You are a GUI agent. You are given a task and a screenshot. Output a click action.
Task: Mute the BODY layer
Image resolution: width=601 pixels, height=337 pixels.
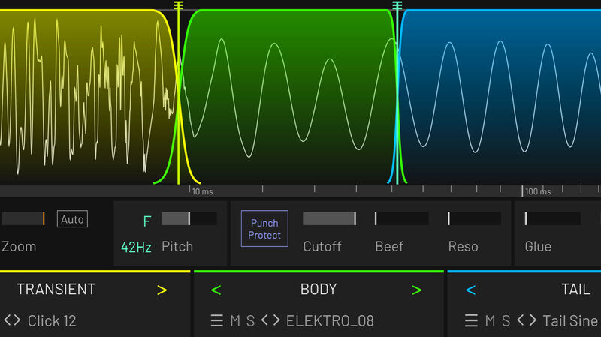235,321
